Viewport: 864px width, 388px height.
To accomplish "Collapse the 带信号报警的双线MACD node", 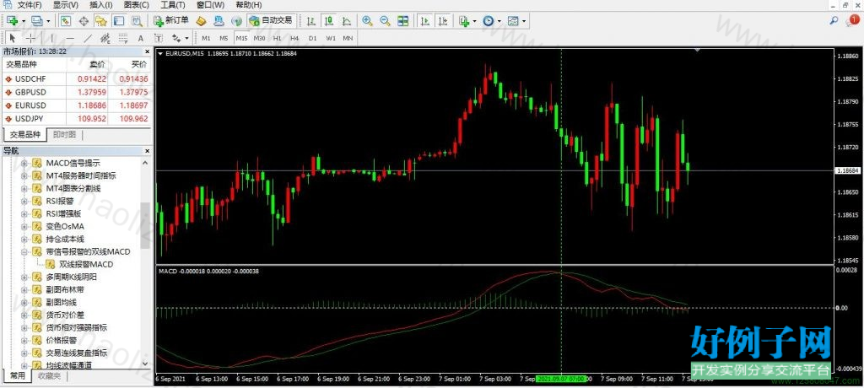I will (24, 252).
